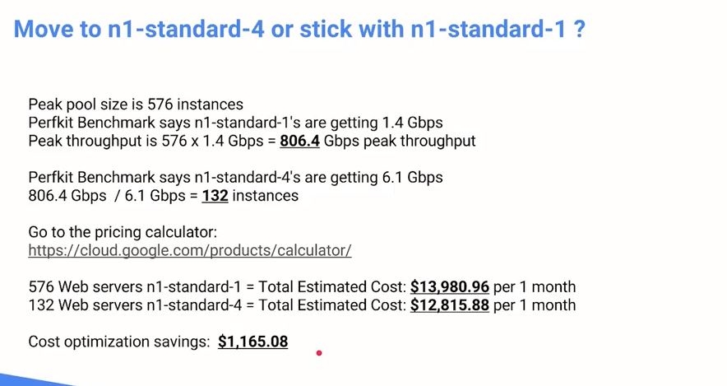Click '132 Web servers n1-standard-4' text
Screen dimensions: 727x386
point(135,305)
